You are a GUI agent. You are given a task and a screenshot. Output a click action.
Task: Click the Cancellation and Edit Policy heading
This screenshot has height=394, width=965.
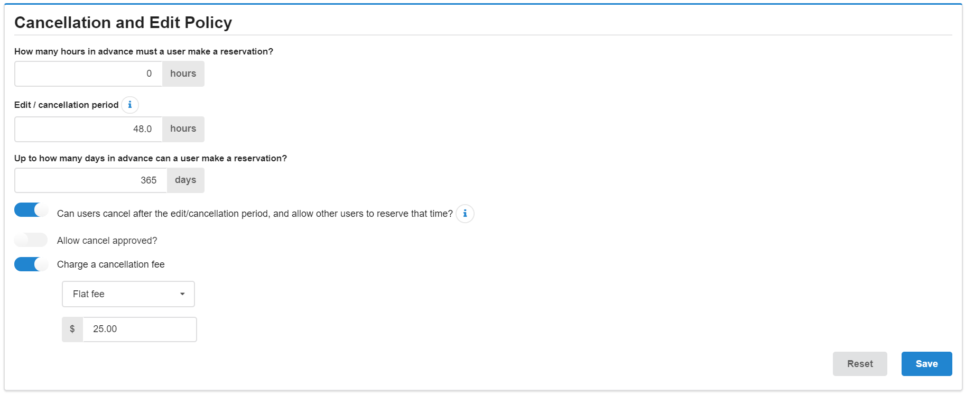click(x=123, y=23)
